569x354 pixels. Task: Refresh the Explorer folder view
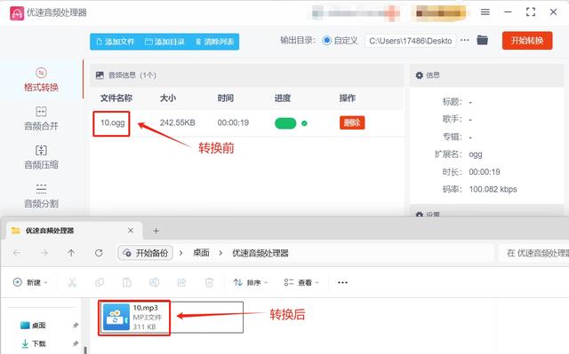click(99, 253)
